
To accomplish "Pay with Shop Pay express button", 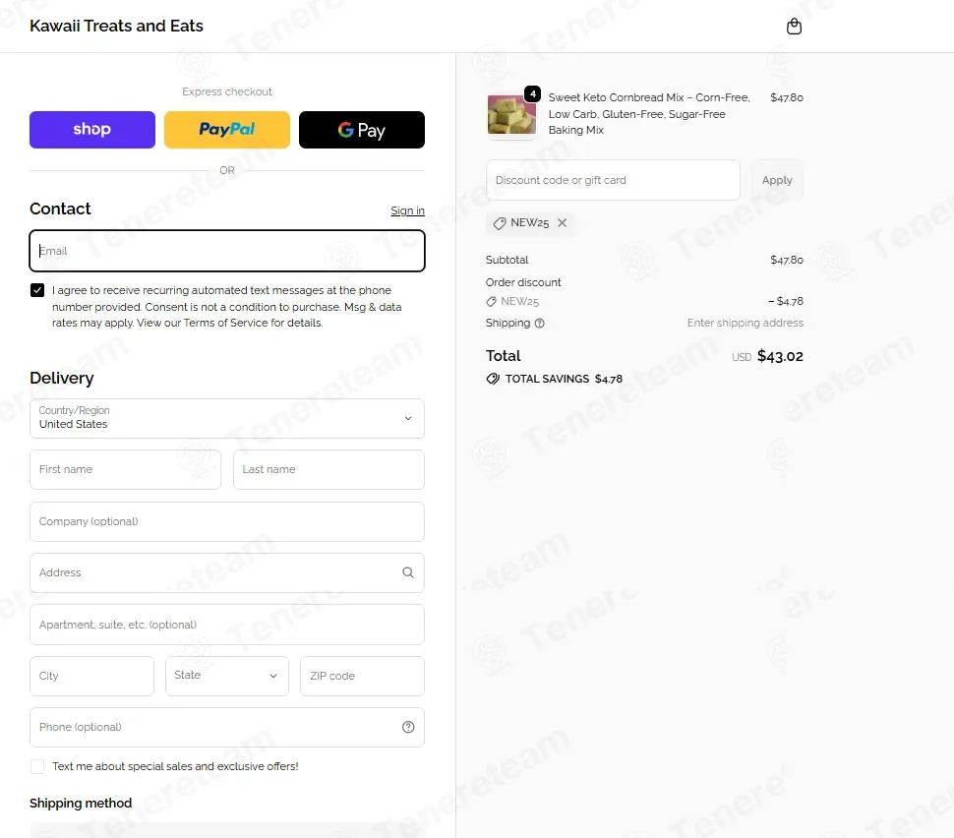I will pyautogui.click(x=92, y=130).
